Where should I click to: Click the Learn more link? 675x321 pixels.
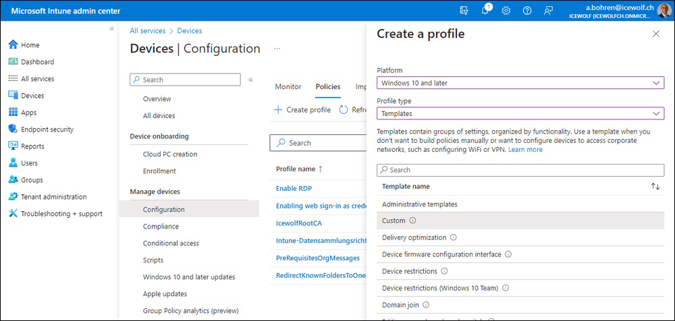pos(525,150)
